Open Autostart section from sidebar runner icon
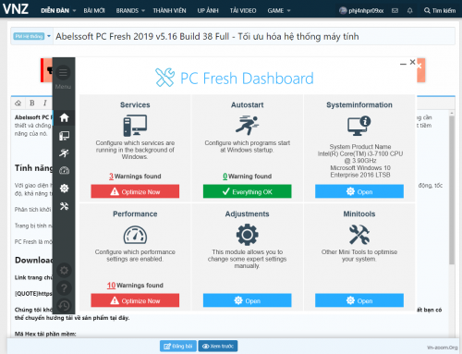This screenshot has width=462, height=354. (x=64, y=153)
